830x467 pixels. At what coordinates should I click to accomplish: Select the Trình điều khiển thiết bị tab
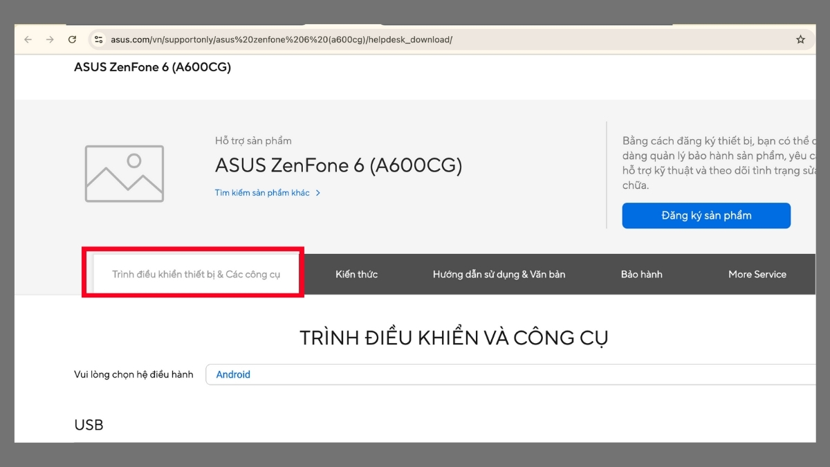197,274
